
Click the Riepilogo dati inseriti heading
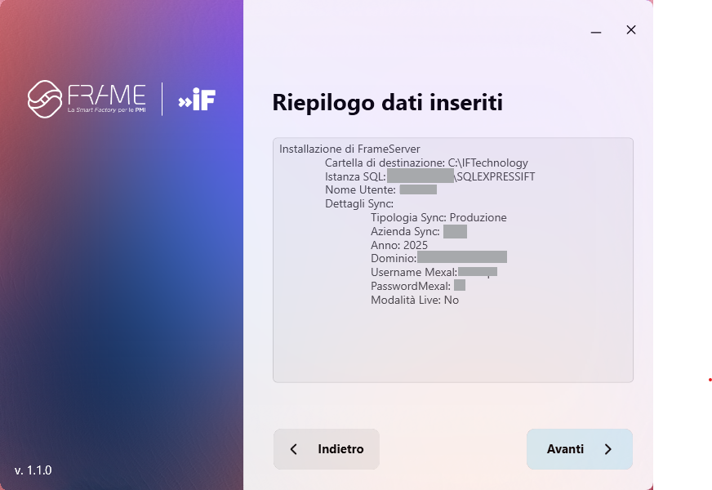[387, 102]
